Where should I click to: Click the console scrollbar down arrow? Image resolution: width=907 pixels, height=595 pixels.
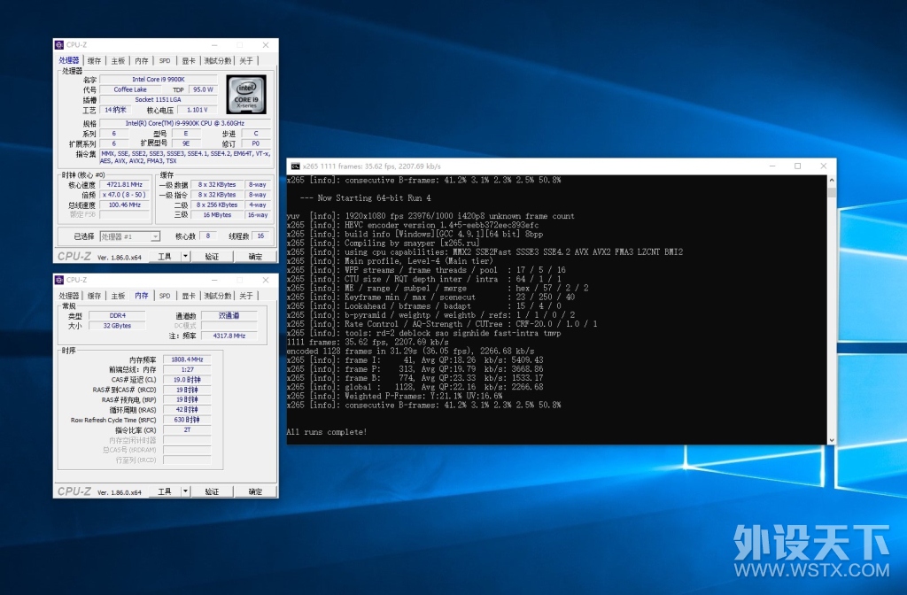pos(831,440)
